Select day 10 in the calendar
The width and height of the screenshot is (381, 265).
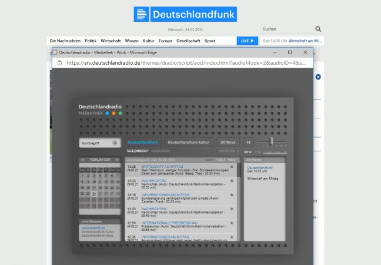click(94, 182)
